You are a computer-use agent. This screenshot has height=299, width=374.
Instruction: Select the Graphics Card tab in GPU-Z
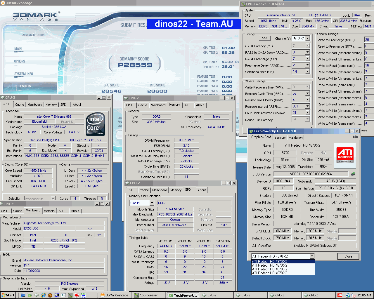(x=261, y=137)
